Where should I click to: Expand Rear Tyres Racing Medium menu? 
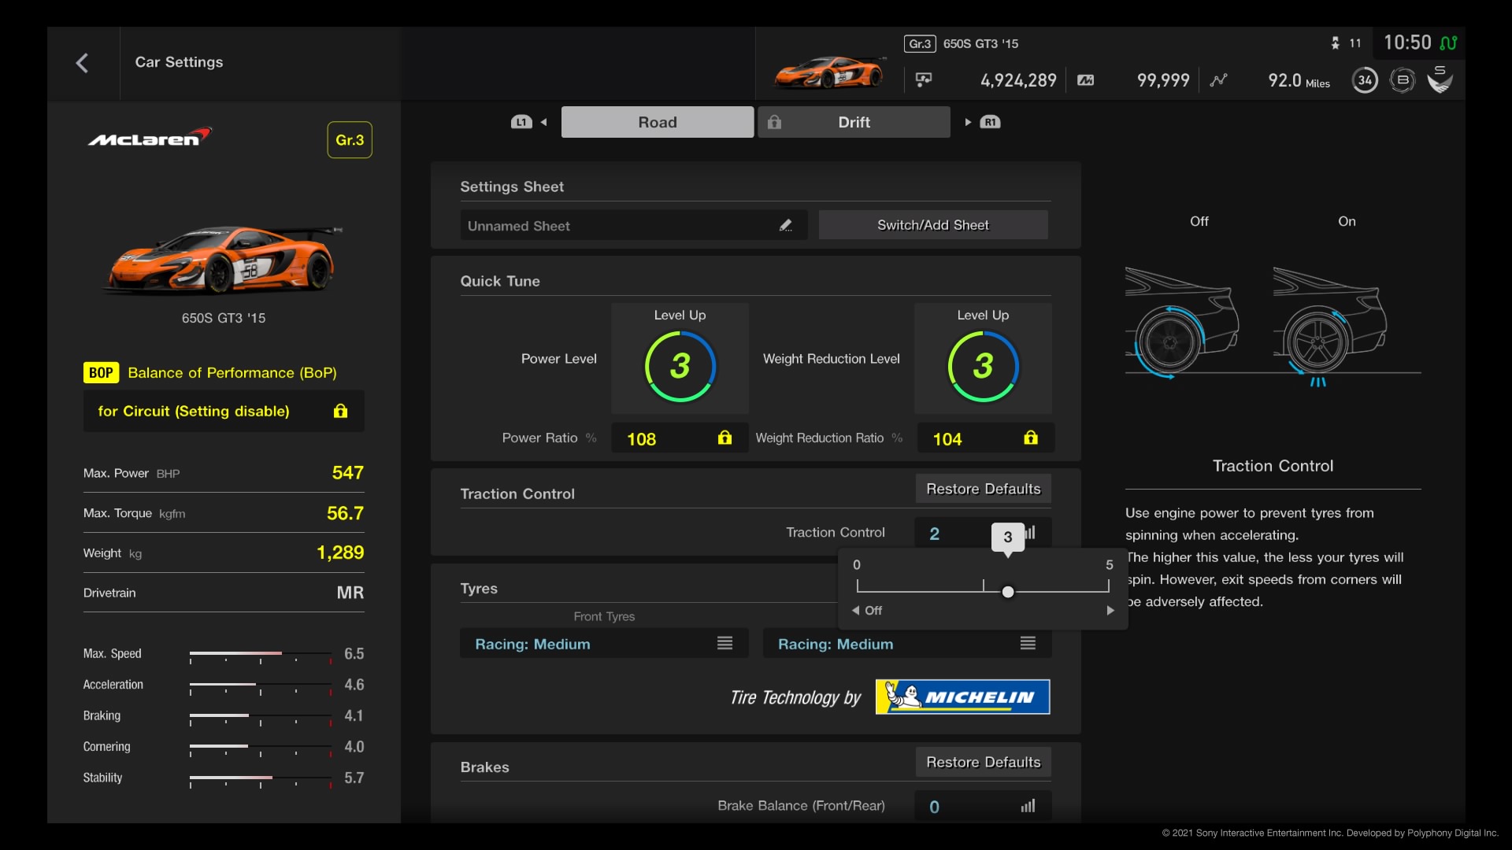(1027, 642)
